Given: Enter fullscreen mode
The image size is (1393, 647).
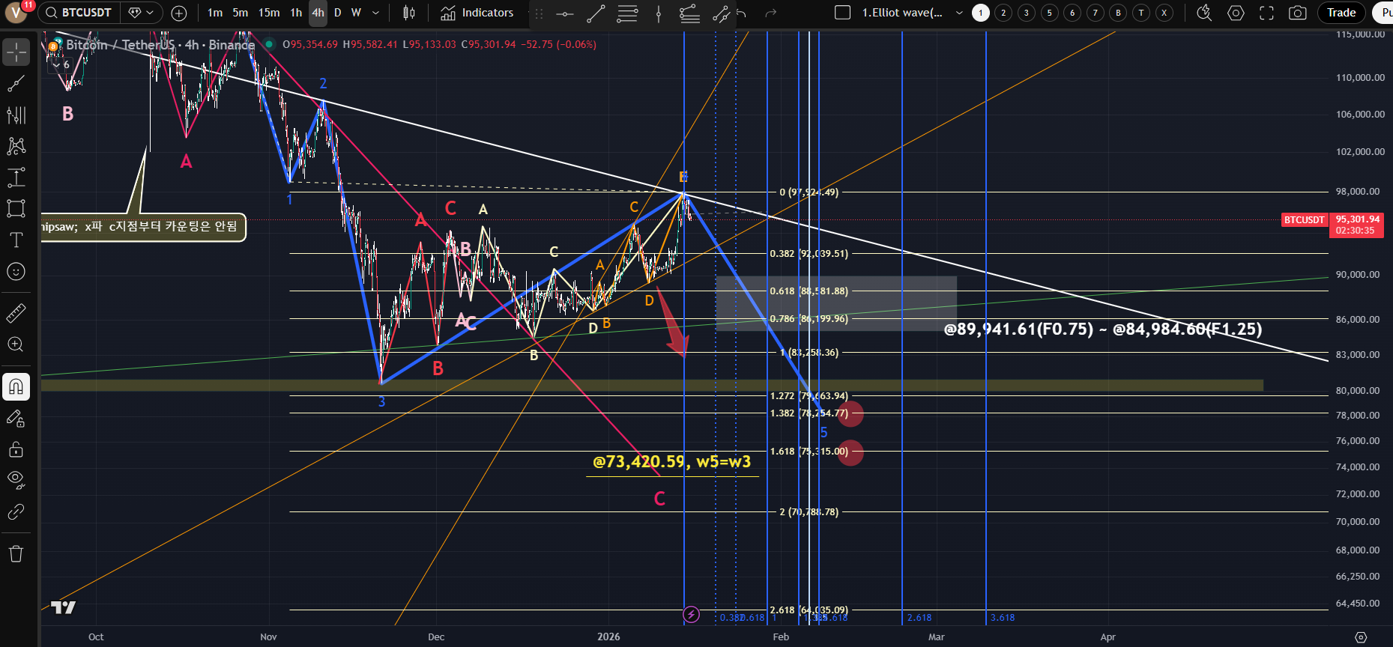Looking at the screenshot, I should 1266,13.
